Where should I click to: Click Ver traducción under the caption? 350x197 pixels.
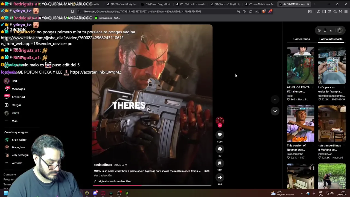[x=103, y=175]
